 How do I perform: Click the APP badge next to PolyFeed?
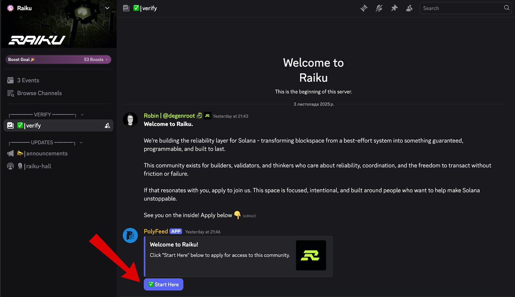tap(176, 231)
